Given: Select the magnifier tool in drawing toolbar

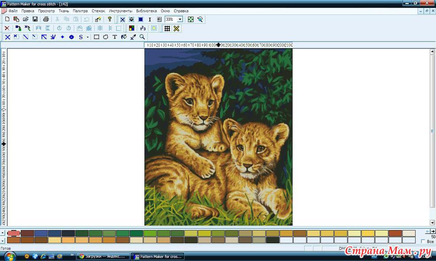Looking at the screenshot, I should [x=142, y=37].
